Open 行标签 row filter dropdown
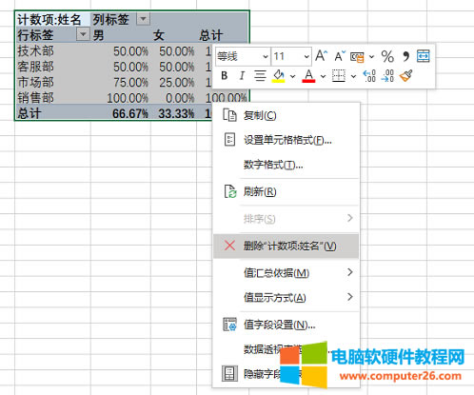This screenshot has width=474, height=395. [83, 34]
